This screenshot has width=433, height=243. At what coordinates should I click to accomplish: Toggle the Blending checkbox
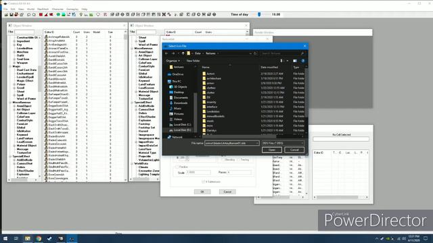[x=223, y=159]
